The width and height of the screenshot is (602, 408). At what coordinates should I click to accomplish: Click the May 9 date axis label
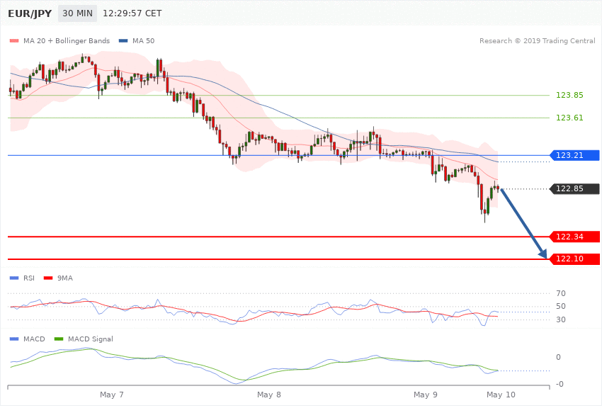click(x=426, y=395)
